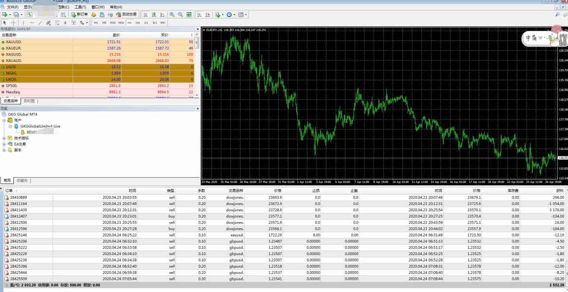Switch chart to D1 timeframe
The width and height of the screenshot is (568, 292).
click(x=146, y=23)
